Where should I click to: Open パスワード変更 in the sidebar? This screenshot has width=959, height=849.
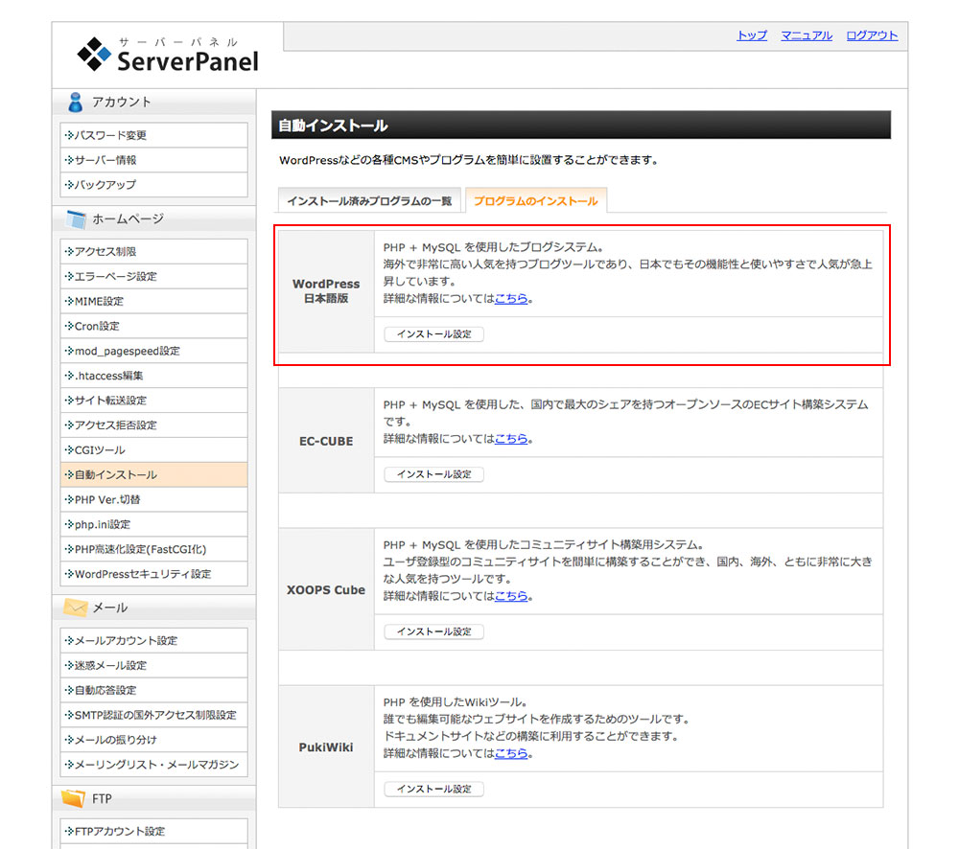tap(154, 135)
